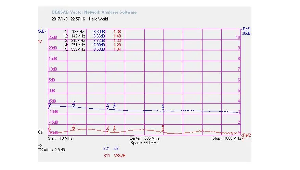The image size is (300, 170).
Task: Click VSWR reading "1.28"
Action: [117, 45]
